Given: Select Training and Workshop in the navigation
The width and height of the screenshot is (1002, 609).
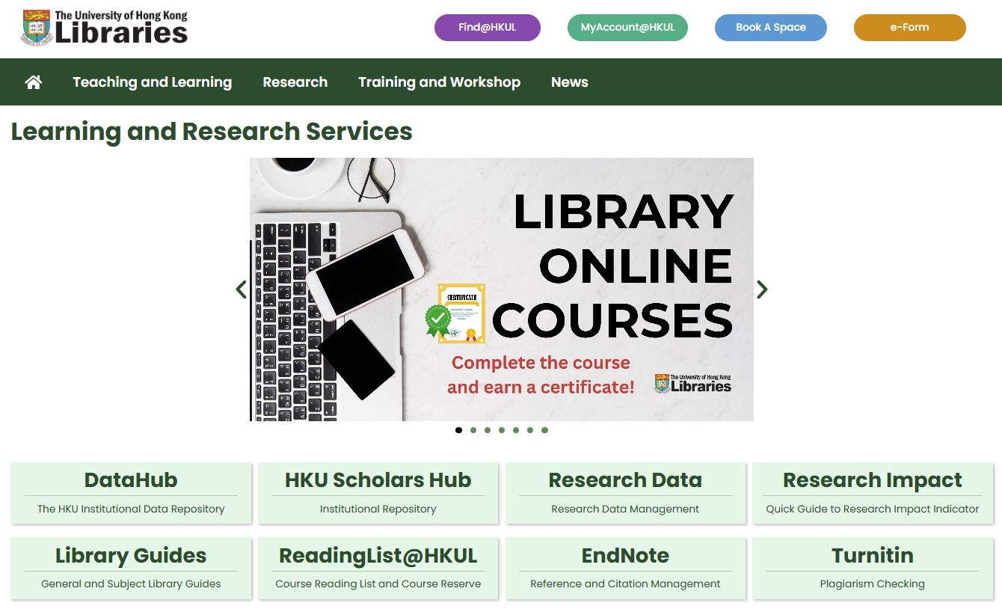Looking at the screenshot, I should click(x=439, y=82).
